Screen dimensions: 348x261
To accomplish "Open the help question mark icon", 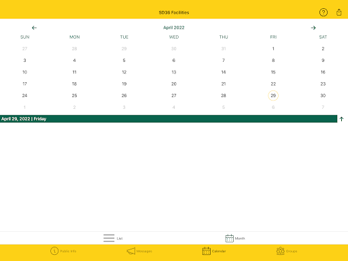I will tap(324, 12).
